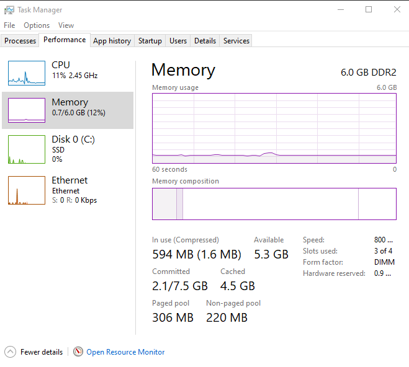
Task: Open the View menu
Action: tap(66, 25)
